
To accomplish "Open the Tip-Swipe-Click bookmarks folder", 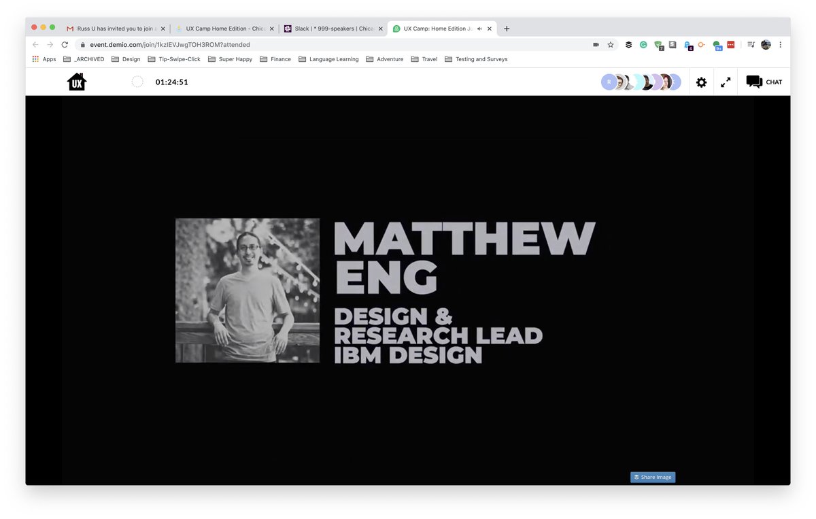I will [174, 59].
